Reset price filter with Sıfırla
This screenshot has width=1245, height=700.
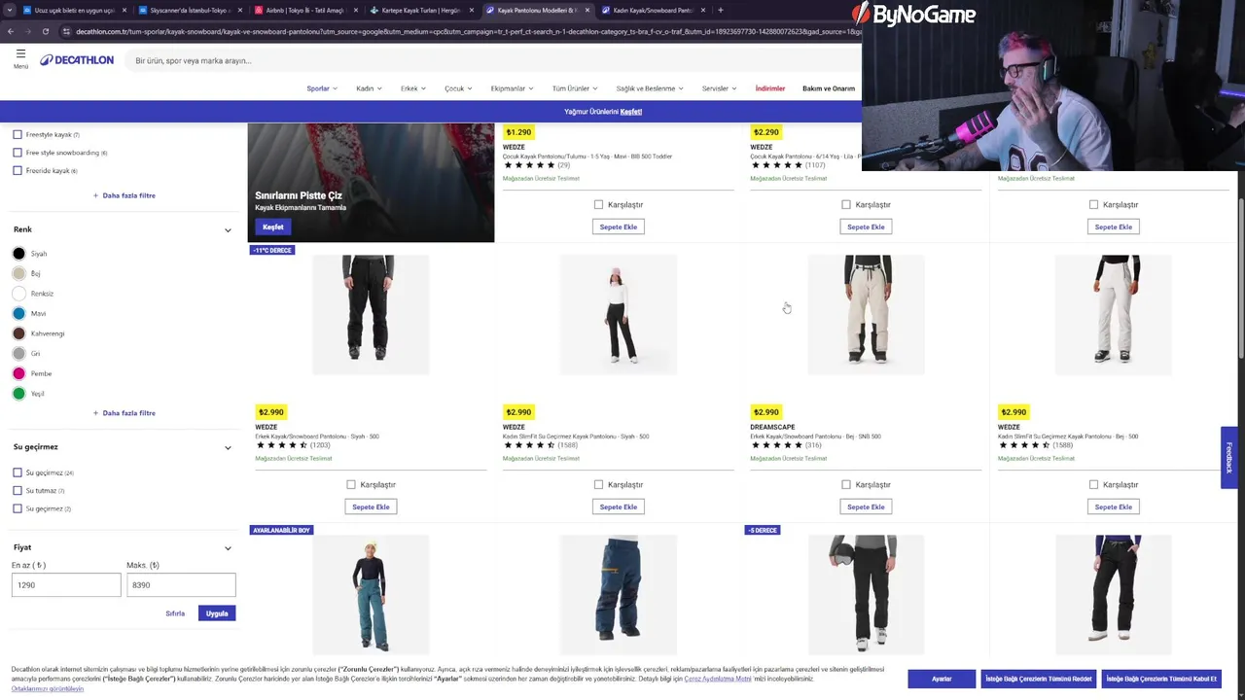pos(175,613)
